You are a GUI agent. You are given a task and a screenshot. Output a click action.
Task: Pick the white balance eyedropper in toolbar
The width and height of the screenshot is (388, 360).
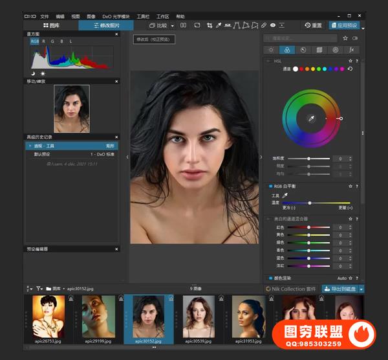pos(219,25)
